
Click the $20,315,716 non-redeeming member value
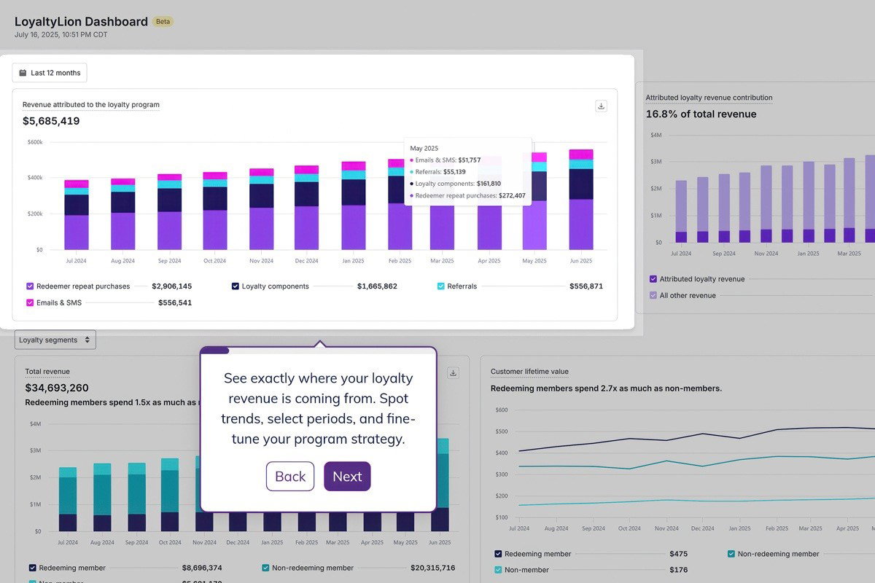pyautogui.click(x=432, y=568)
